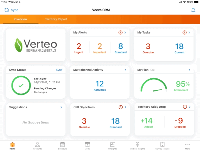Image resolution: width=200 pixels, height=150 pixels.
Task: Open the Schedule calendar icon
Action: 62,144
